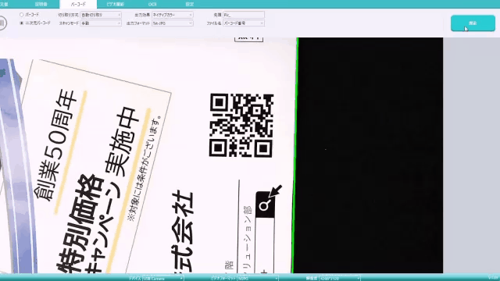Open the スキャンモード dropdown

(x=101, y=23)
